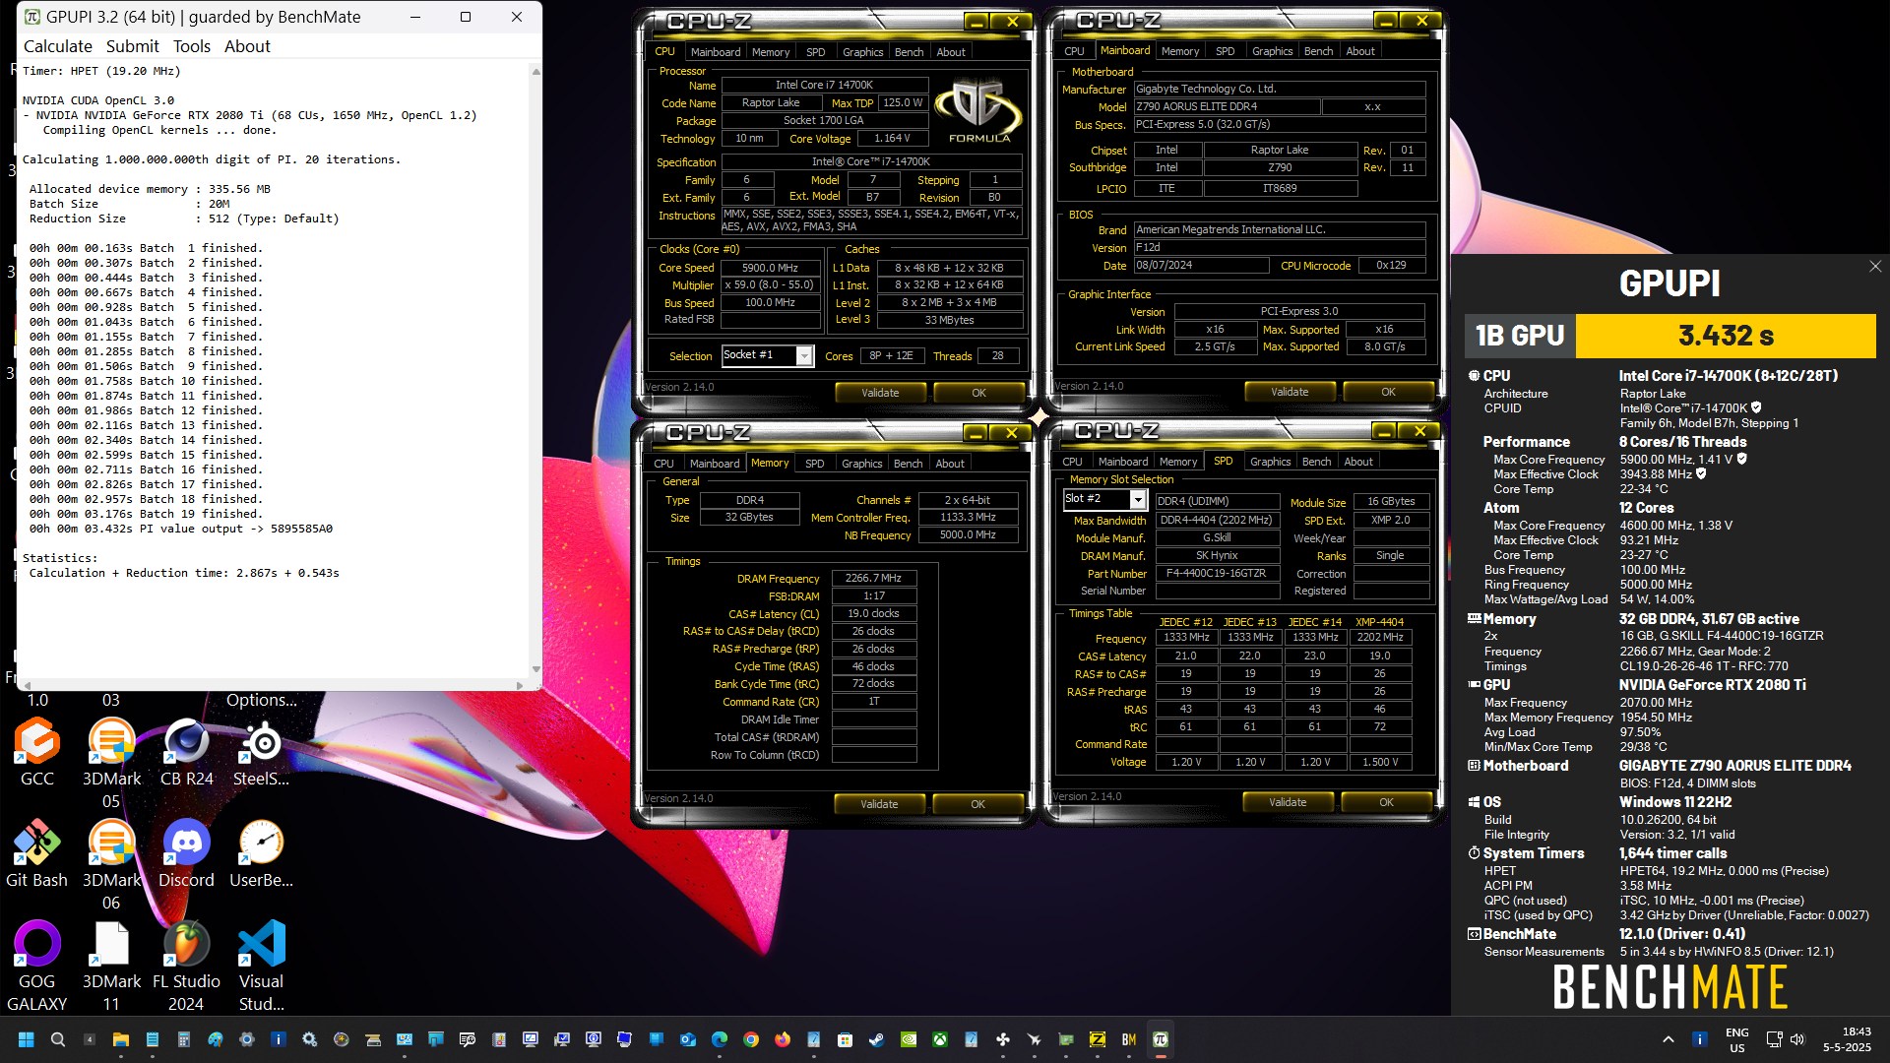Click the '12.1.0 (Driver: 0.41)' BenchMate version text
The width and height of the screenshot is (1890, 1063).
(1681, 934)
